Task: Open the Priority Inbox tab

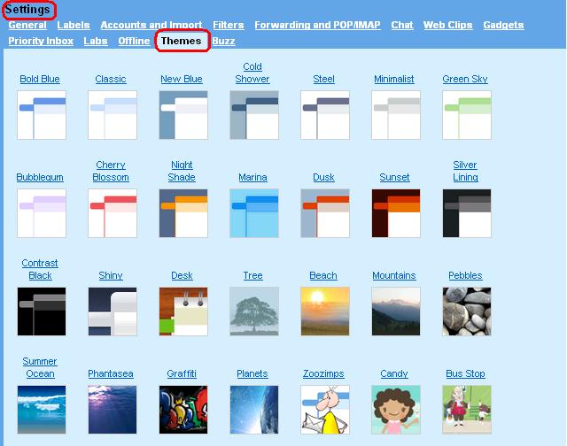Action: click(x=41, y=41)
